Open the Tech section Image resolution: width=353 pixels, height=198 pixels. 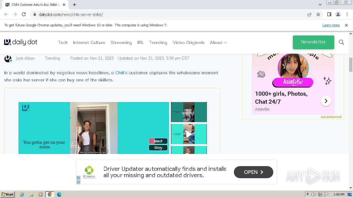tap(63, 42)
